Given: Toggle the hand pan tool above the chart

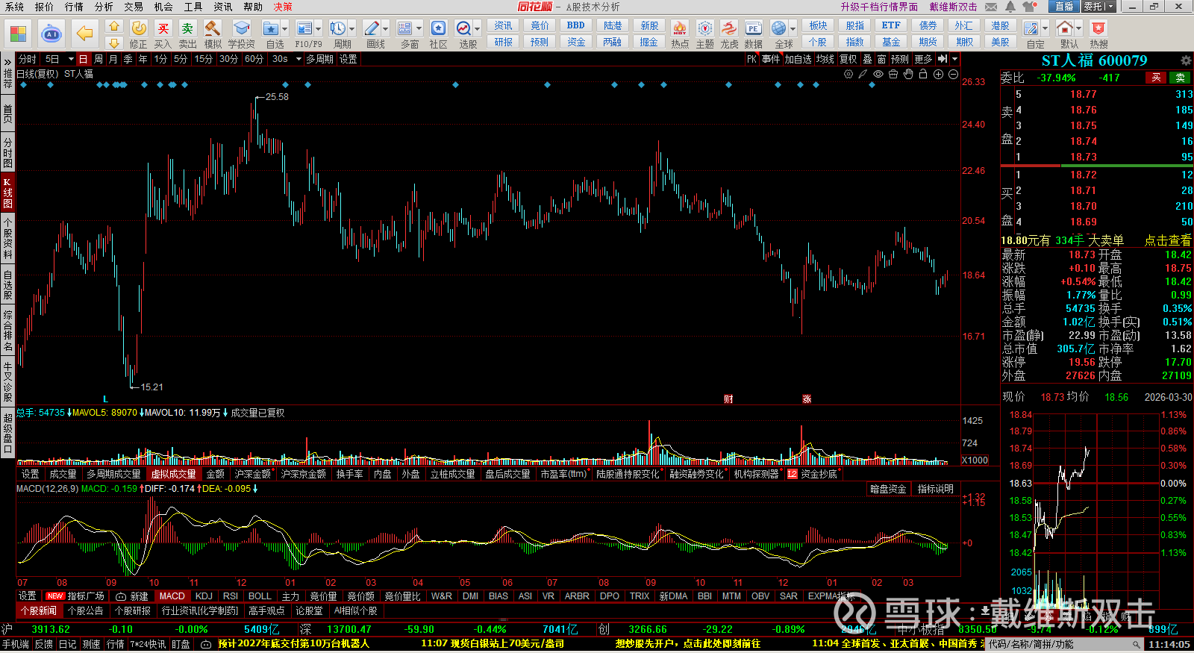Looking at the screenshot, I should tap(908, 75).
